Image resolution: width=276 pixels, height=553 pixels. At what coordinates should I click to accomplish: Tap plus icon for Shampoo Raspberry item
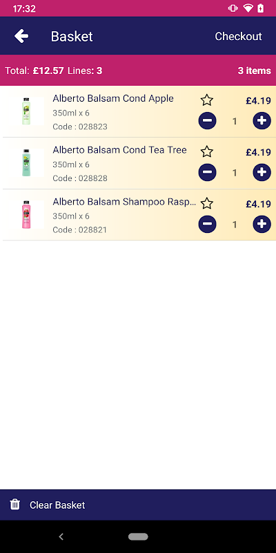tap(262, 224)
